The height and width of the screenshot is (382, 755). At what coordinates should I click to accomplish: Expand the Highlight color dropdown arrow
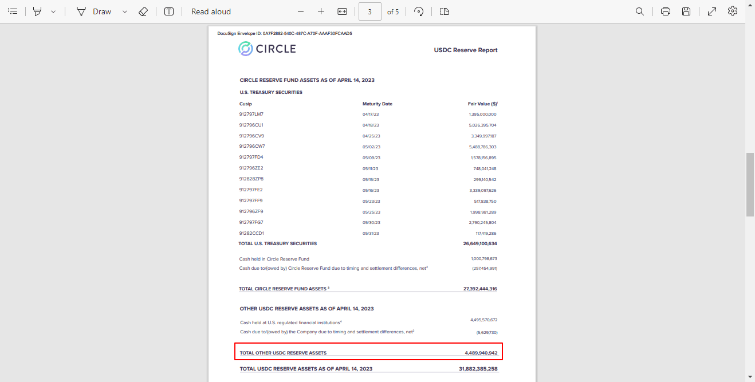(x=53, y=11)
